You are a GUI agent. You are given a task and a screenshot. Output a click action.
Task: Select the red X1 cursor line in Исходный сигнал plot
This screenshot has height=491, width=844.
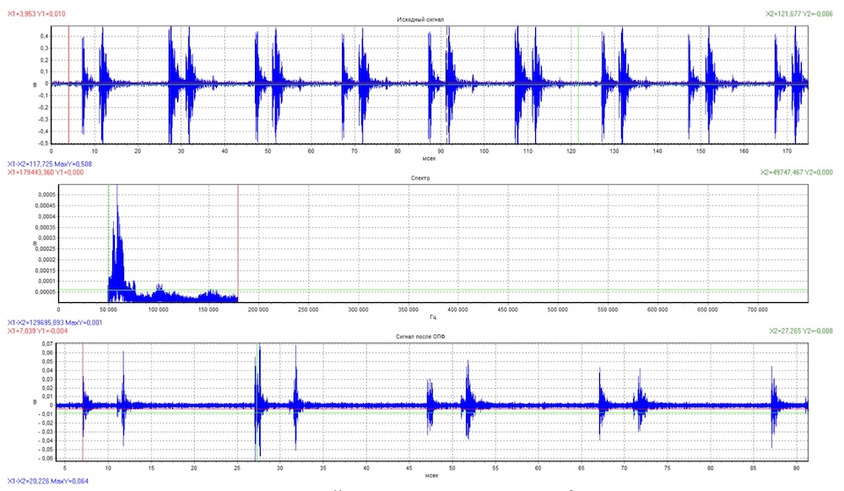(x=69, y=84)
